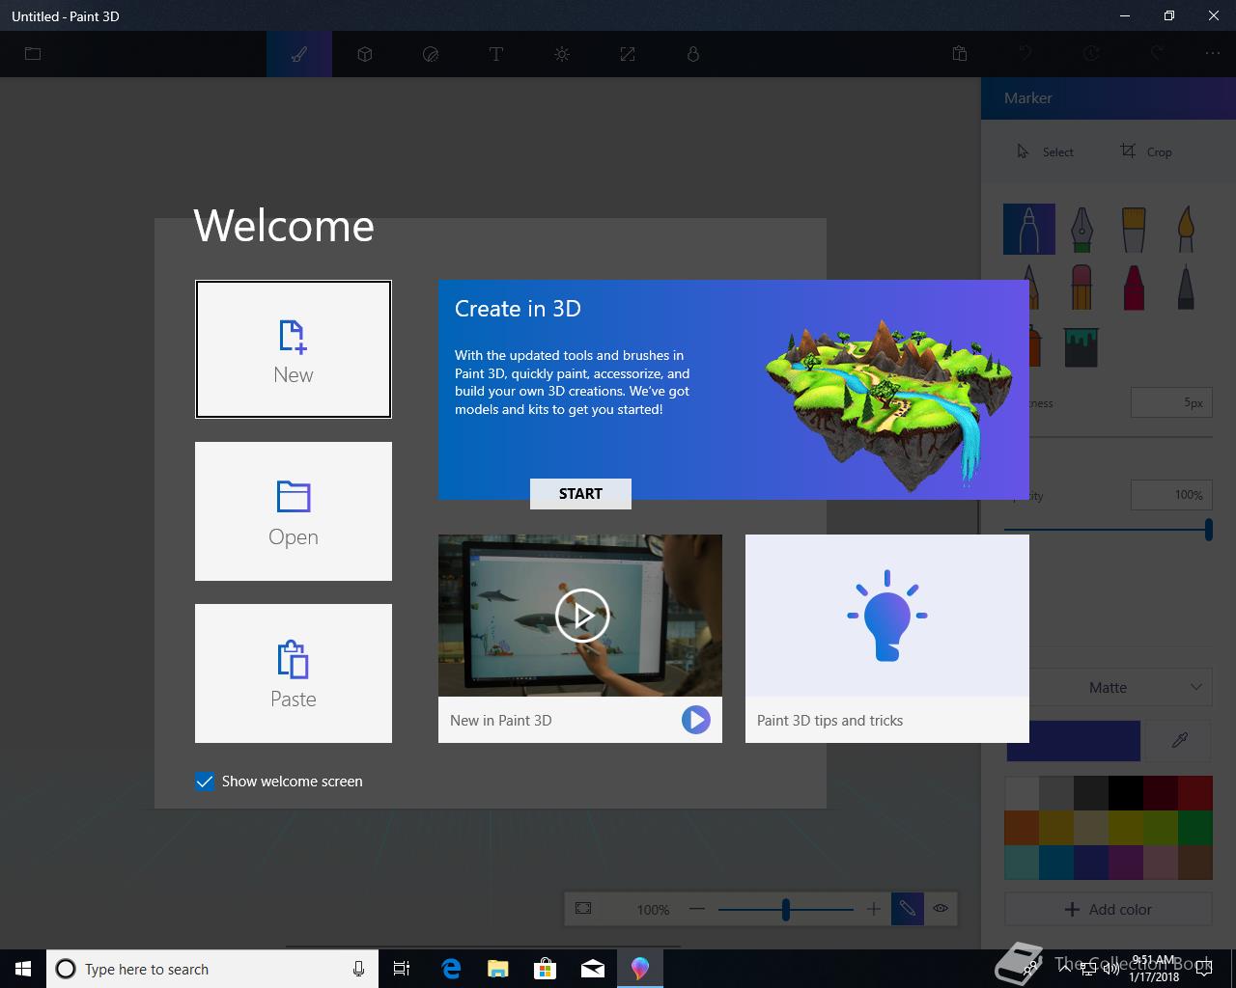Viewport: 1236px width, 988px height.
Task: Click the opacity slider handle
Action: (1208, 529)
